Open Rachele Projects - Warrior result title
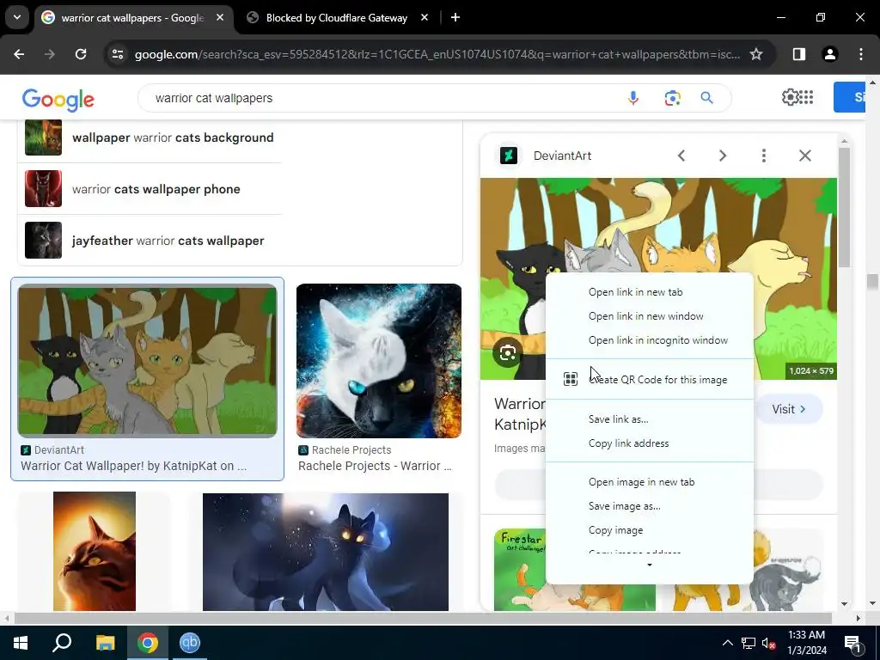The width and height of the screenshot is (880, 660). (x=375, y=466)
